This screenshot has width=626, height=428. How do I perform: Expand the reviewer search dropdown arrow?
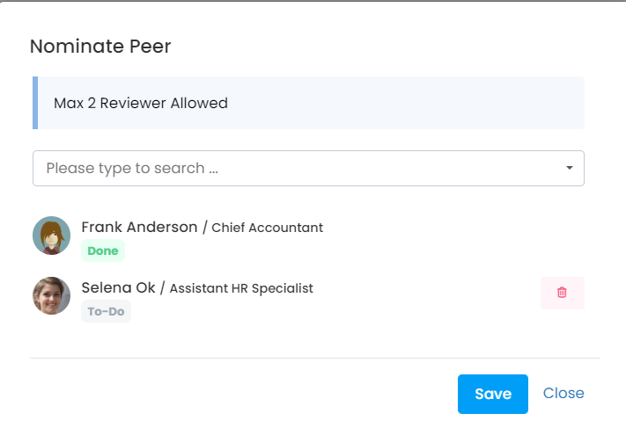tap(569, 168)
